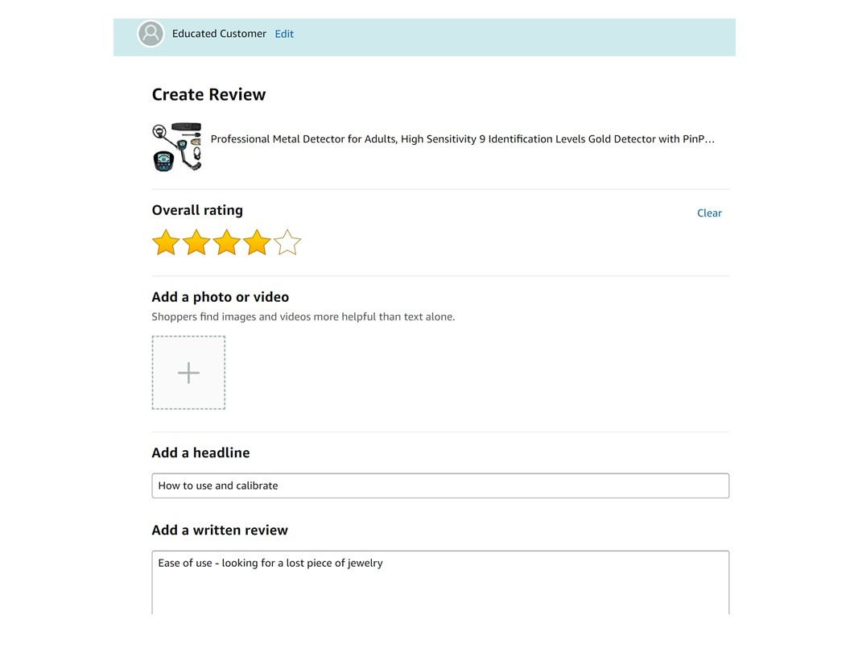Click the Create Review heading
The image size is (850, 657).
pyautogui.click(x=208, y=95)
